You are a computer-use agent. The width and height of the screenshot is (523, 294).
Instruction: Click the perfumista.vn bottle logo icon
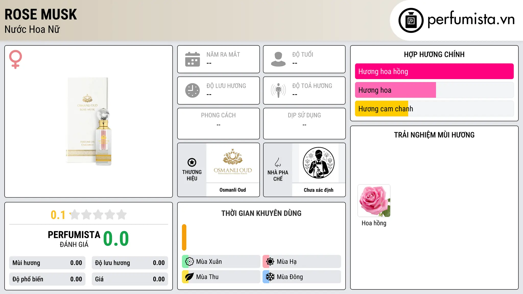pyautogui.click(x=411, y=20)
